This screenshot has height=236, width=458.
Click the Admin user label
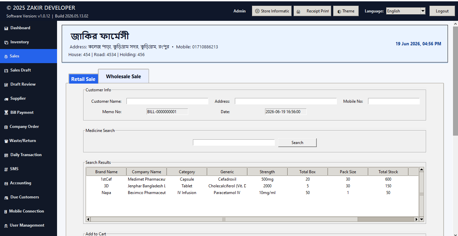[240, 11]
